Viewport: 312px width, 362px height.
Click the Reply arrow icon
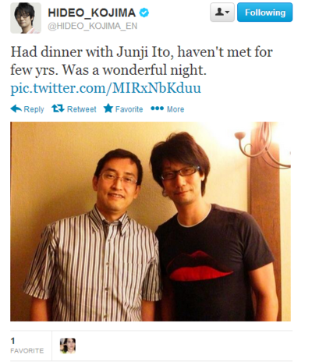(x=16, y=108)
